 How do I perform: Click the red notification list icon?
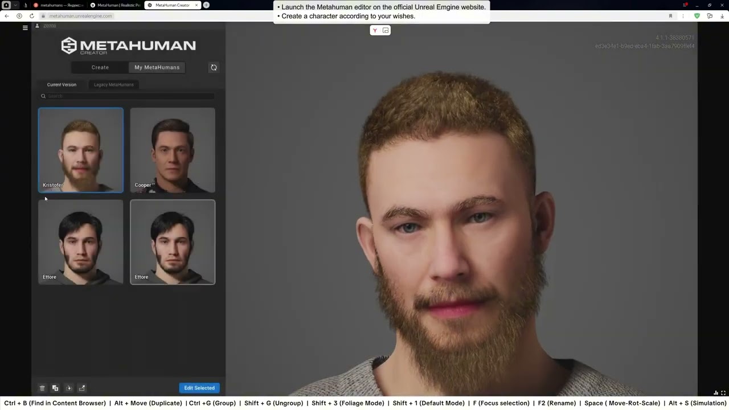[x=685, y=5]
